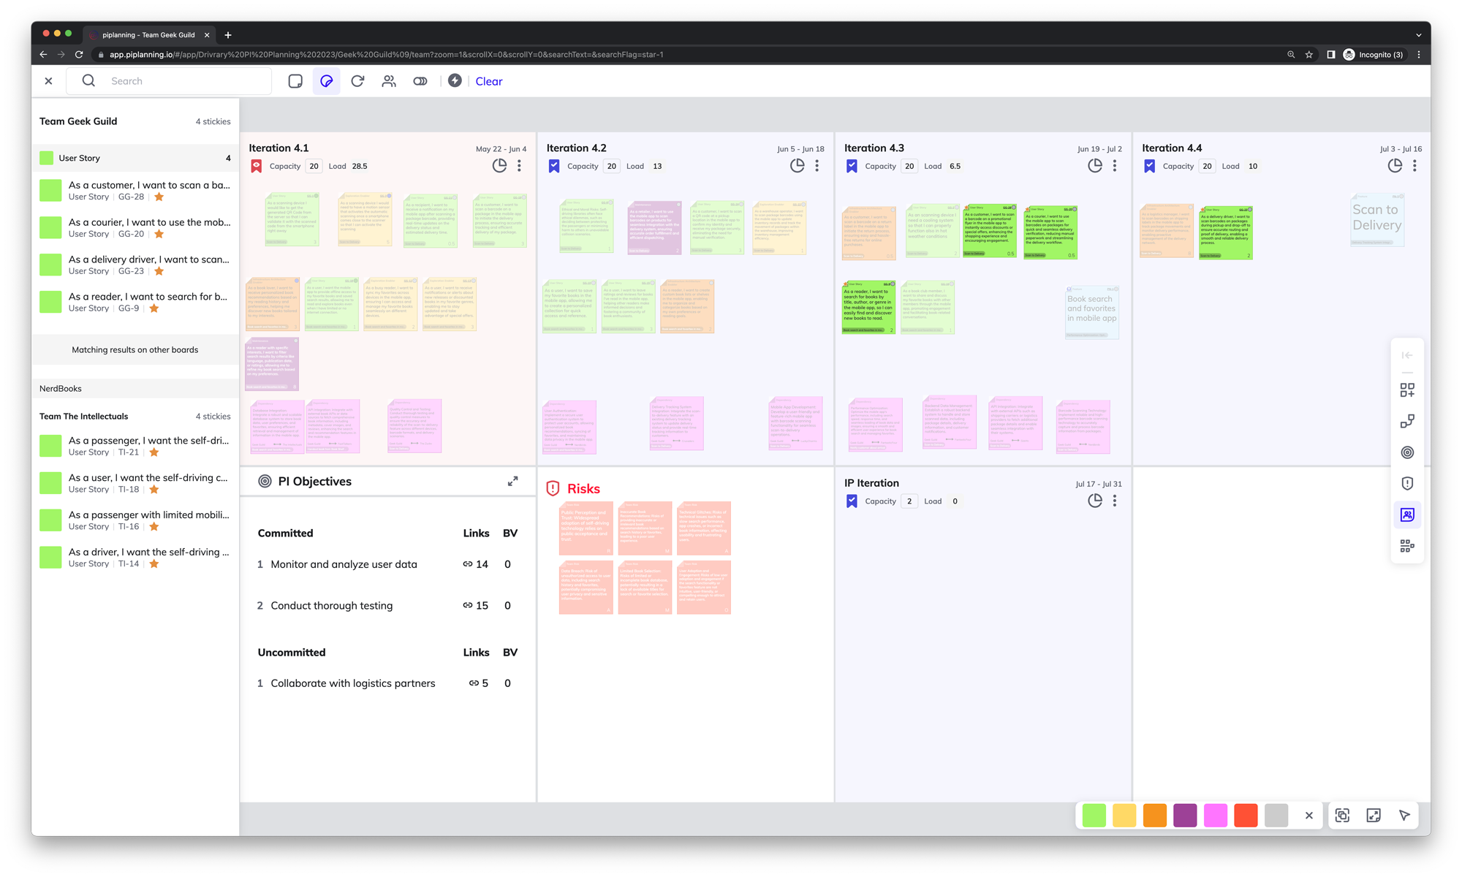Toggle the star flag on GG-28 story
Screen dimensions: 1462x877
pyautogui.click(x=159, y=197)
